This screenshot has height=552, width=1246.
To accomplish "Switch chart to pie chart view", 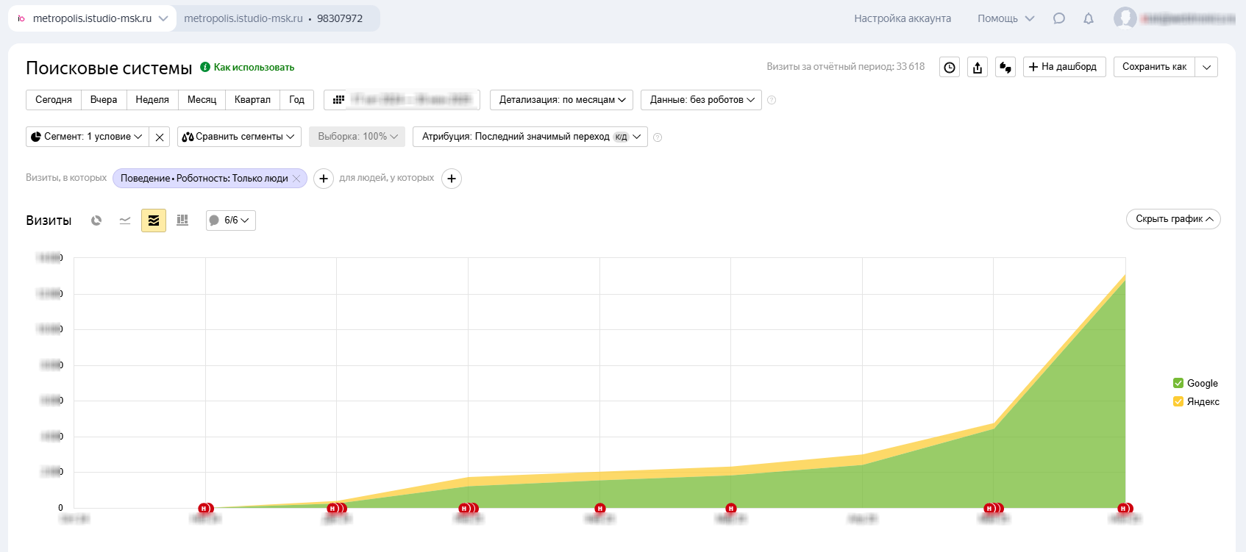I will 96,221.
